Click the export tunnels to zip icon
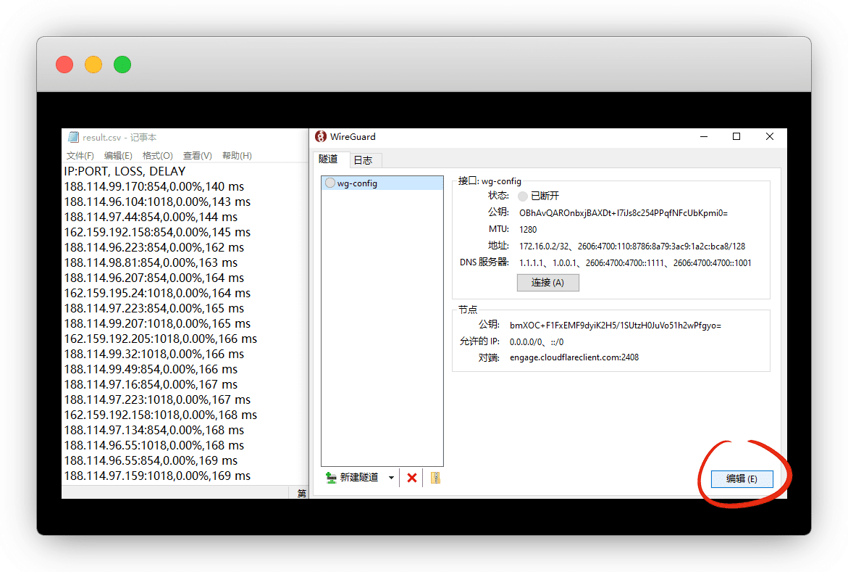 [435, 478]
